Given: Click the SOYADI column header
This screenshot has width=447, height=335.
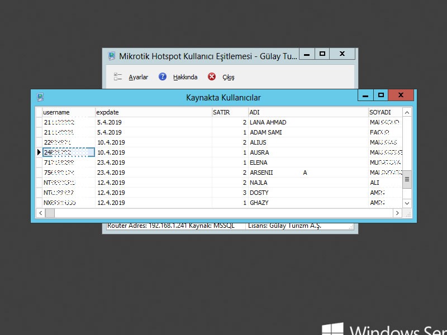Looking at the screenshot, I should point(384,112).
